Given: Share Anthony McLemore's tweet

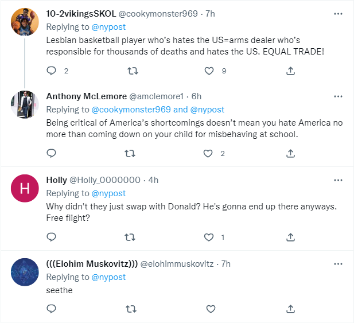Looking at the screenshot, I should click(x=290, y=153).
